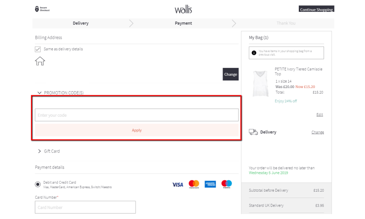Open the camisole top product thumbnail
The height and width of the screenshot is (219, 365).
[260, 83]
